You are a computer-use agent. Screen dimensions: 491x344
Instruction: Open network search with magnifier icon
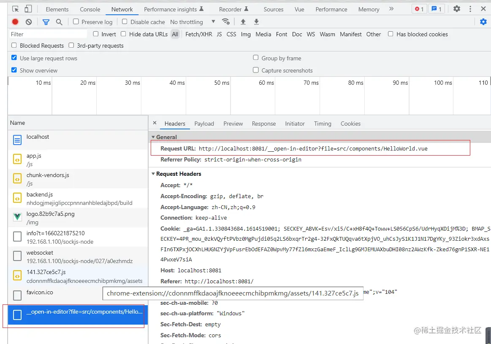pyautogui.click(x=59, y=22)
